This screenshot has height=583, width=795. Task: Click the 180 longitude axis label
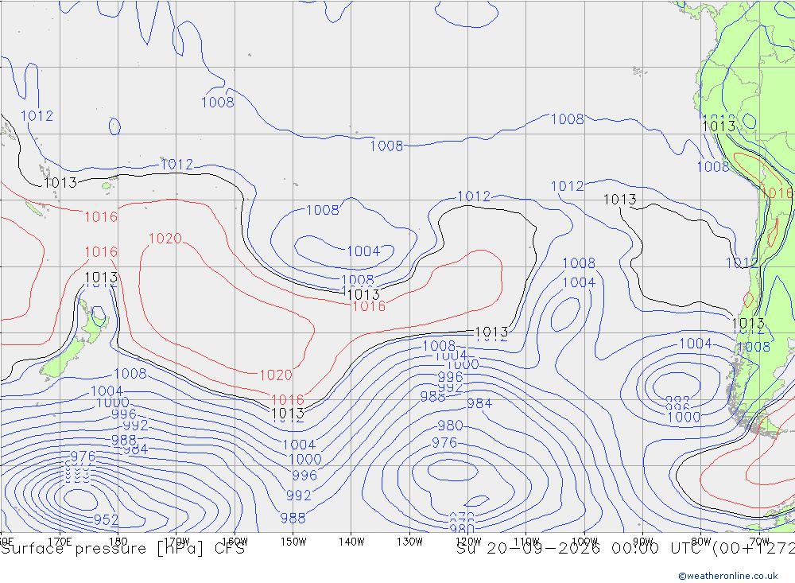coord(118,542)
